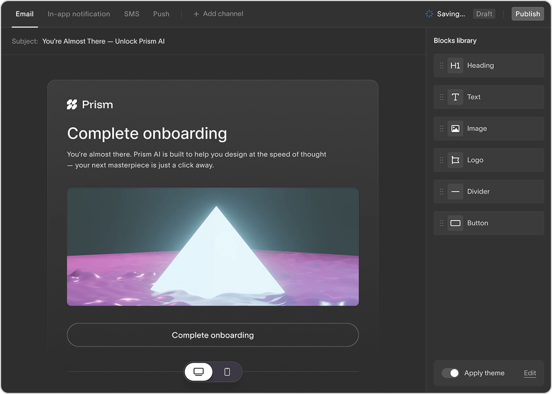Click the Image block icon
552x394 pixels.
point(455,129)
